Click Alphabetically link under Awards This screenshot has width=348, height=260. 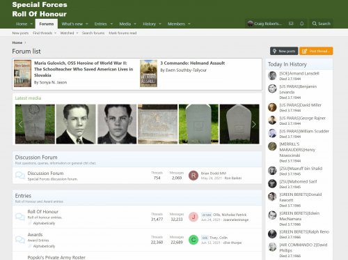[44, 246]
